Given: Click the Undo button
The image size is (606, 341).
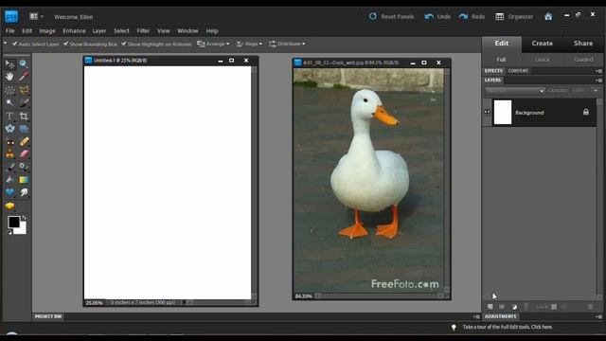Looking at the screenshot, I should [x=437, y=17].
